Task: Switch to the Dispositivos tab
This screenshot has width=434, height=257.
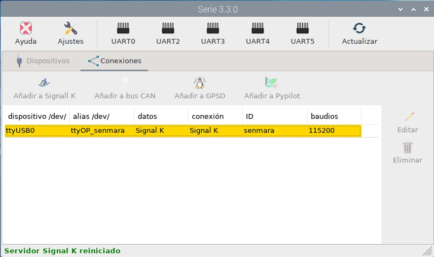Action: (x=42, y=61)
